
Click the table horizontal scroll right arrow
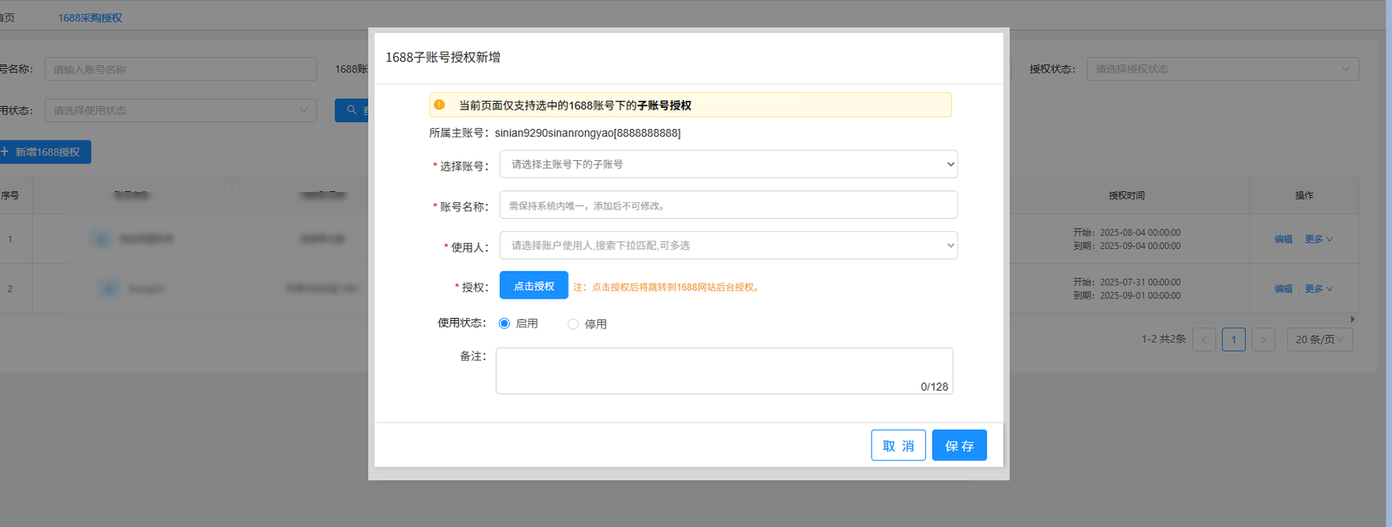point(1353,319)
